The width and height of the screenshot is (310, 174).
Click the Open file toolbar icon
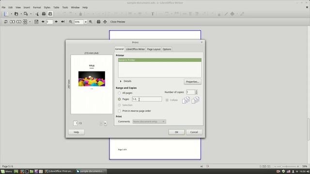click(x=16, y=14)
